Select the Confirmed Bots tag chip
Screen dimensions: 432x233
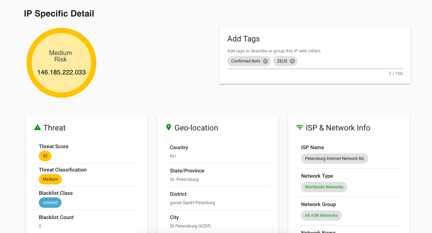click(245, 61)
